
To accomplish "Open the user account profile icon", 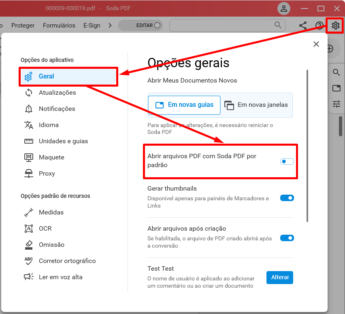I will tap(283, 8).
